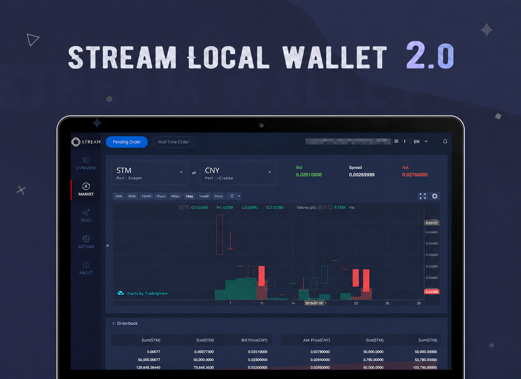Expand the chart to fullscreen

423,196
